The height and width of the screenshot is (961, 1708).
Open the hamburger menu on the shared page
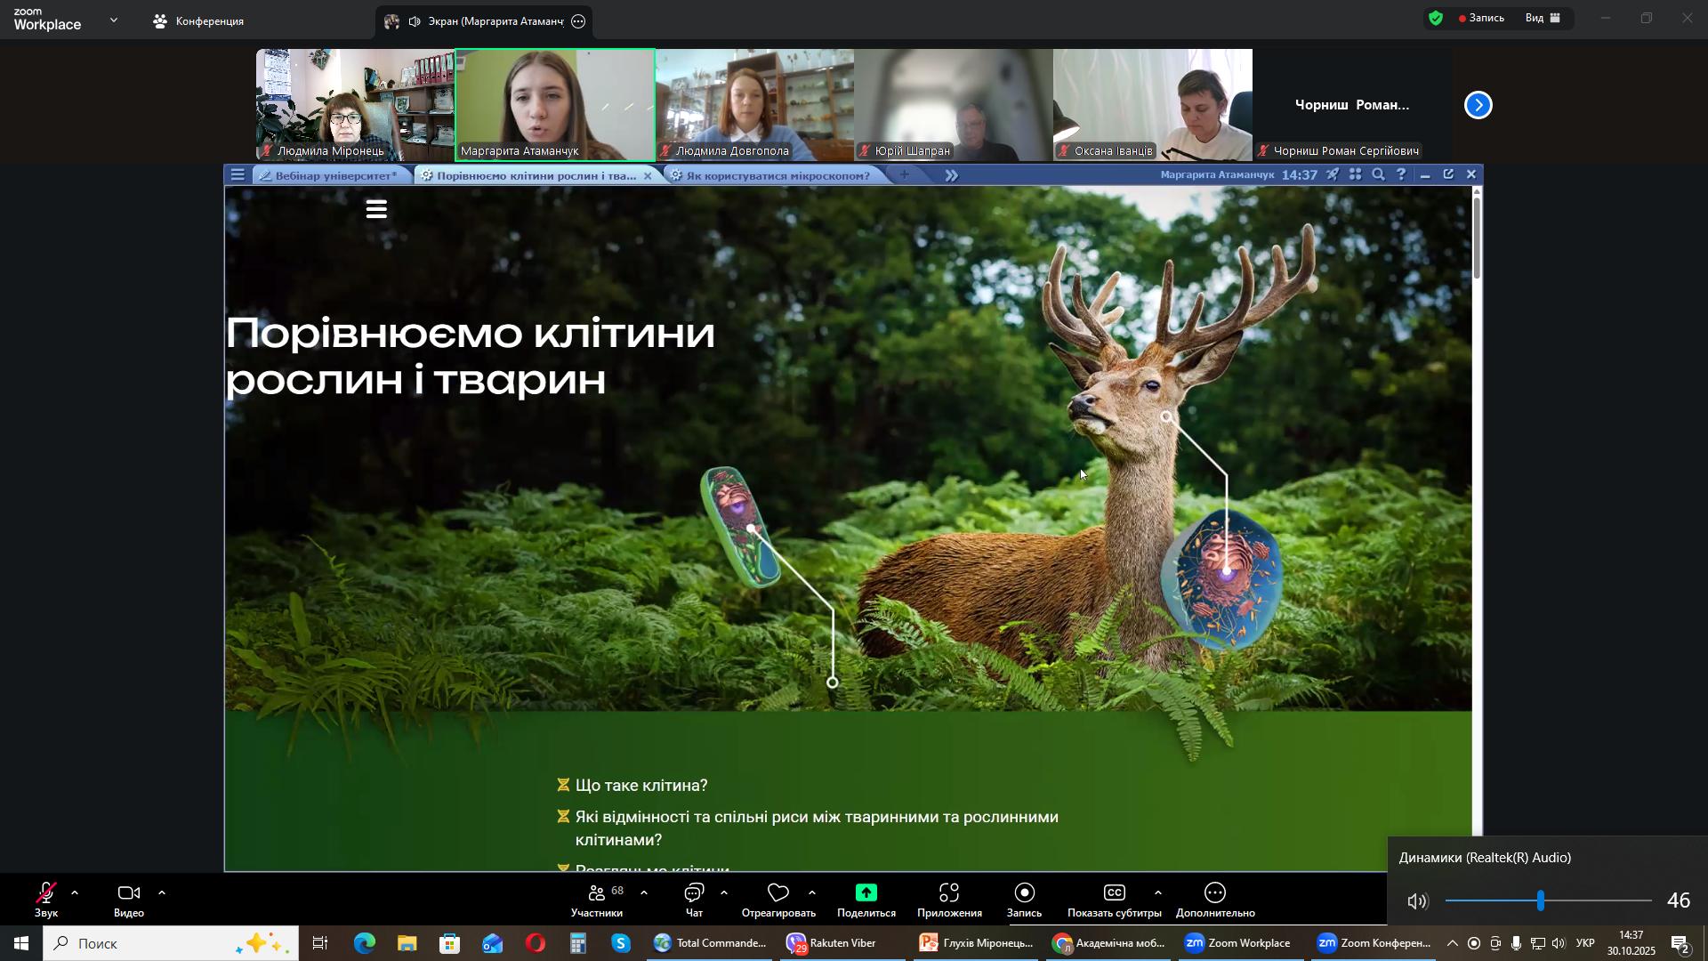pyautogui.click(x=376, y=210)
